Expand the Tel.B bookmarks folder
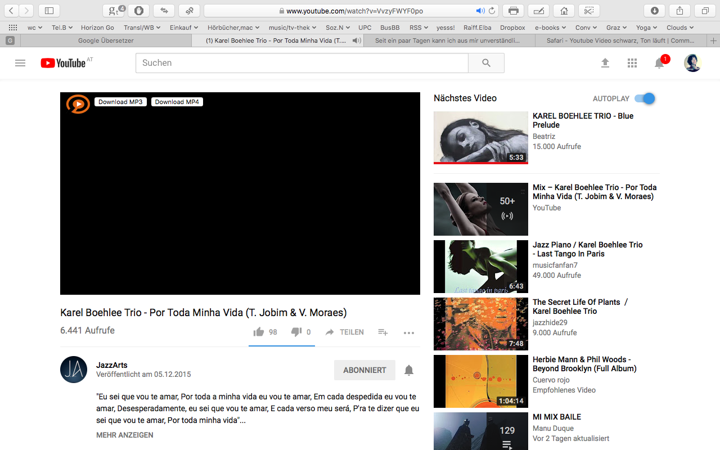The width and height of the screenshot is (720, 450). click(62, 28)
